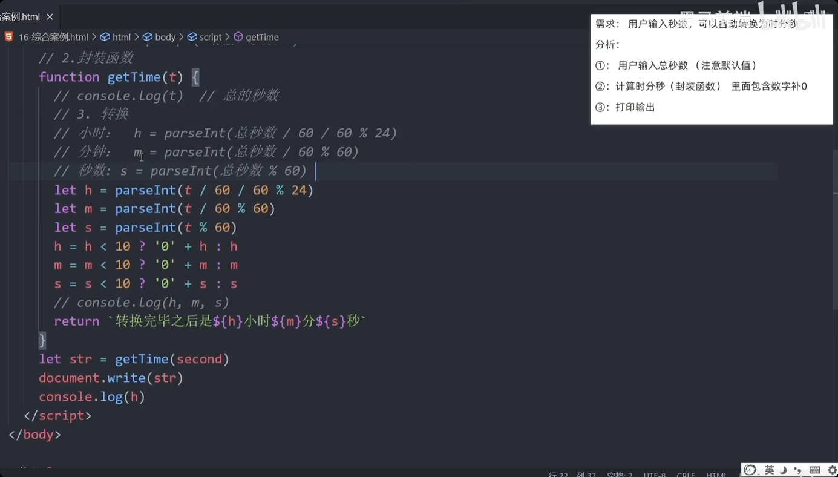Click the 行 22, 列 37 cursor position status
Image resolution: width=838 pixels, height=477 pixels.
click(x=572, y=475)
